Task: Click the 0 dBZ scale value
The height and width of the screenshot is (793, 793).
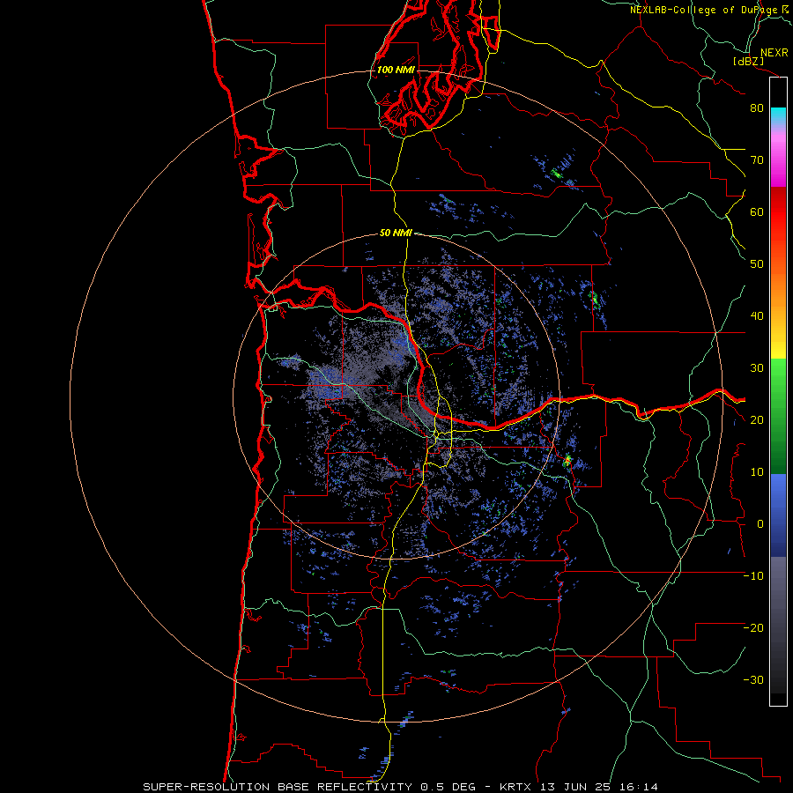Action: (x=760, y=524)
